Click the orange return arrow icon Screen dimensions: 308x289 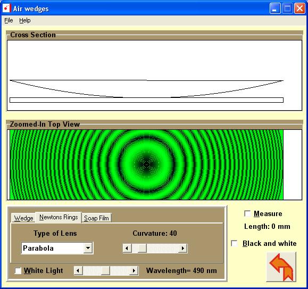tap(281, 267)
